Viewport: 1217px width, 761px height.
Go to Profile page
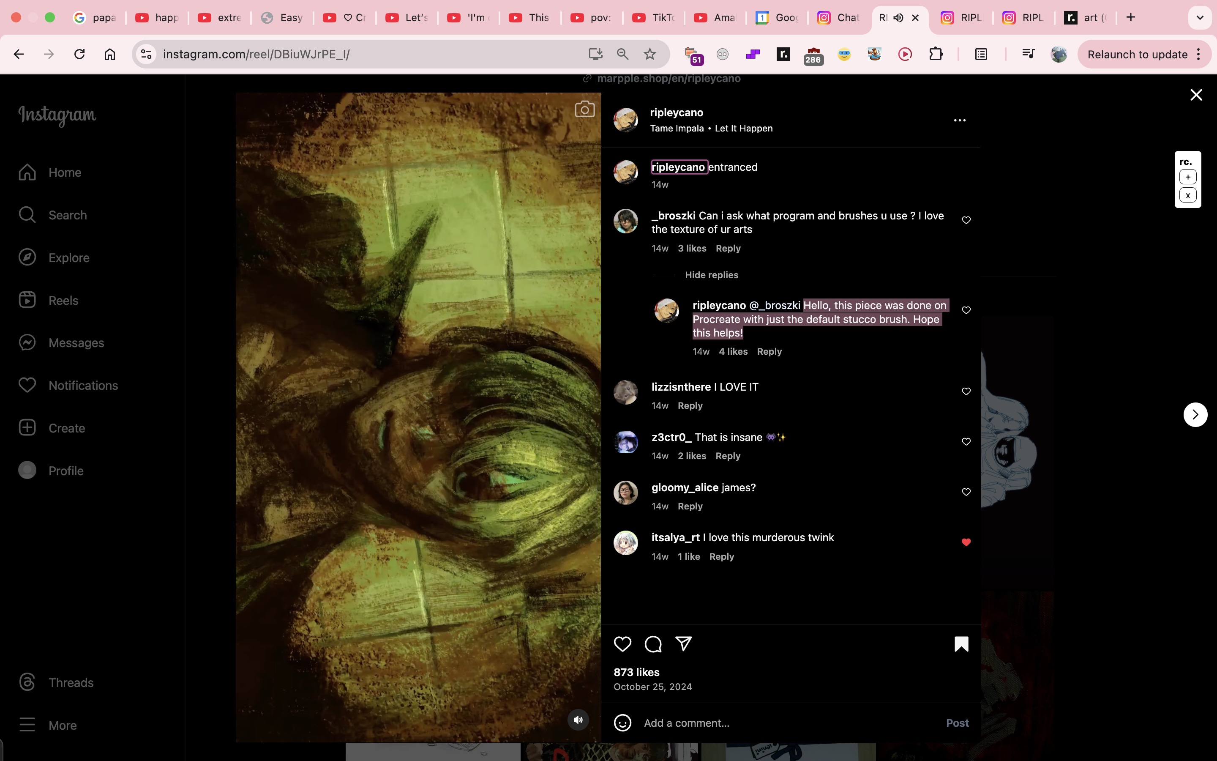coord(51,471)
